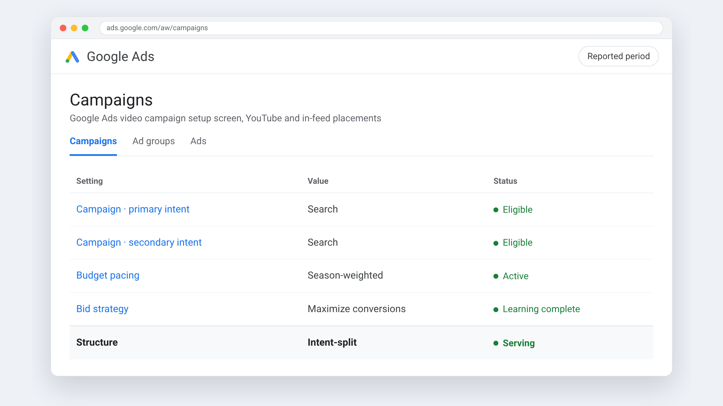This screenshot has height=406, width=723.
Task: Click the yellow minimize window dot
Action: pos(74,28)
